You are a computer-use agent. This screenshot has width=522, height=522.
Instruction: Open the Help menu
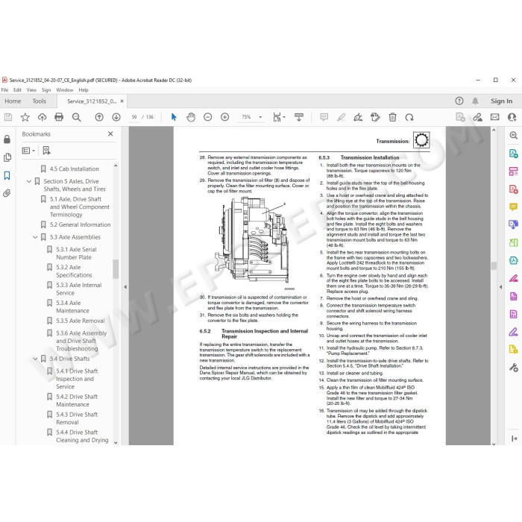pyautogui.click(x=84, y=90)
